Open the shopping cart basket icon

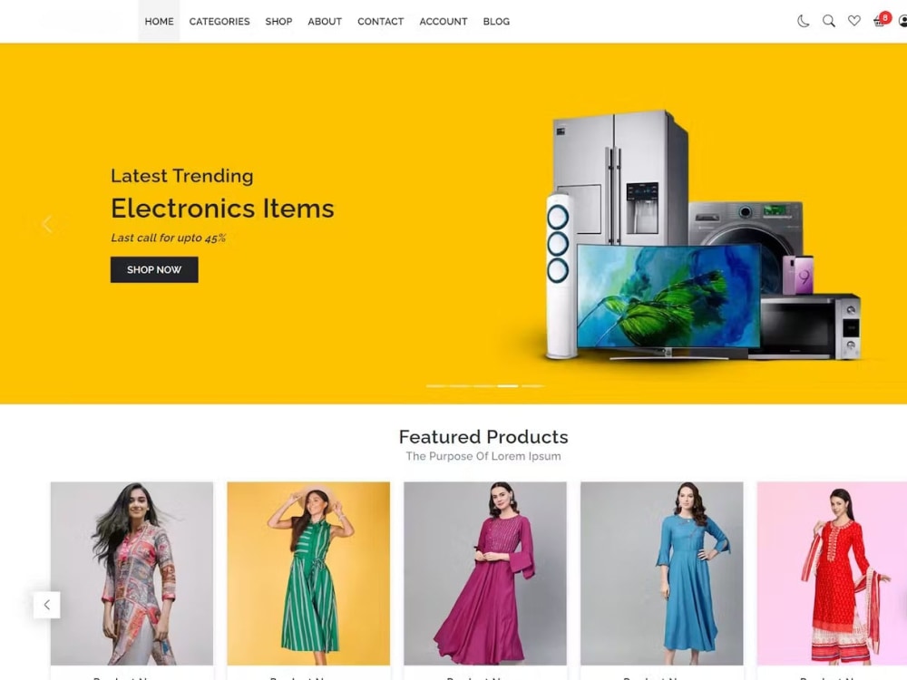click(878, 23)
